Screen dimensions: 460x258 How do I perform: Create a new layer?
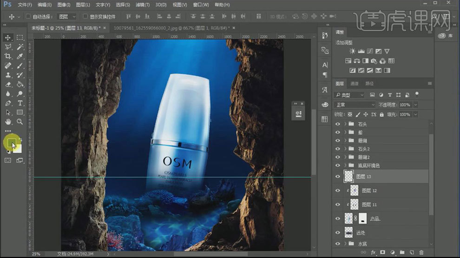point(412,252)
